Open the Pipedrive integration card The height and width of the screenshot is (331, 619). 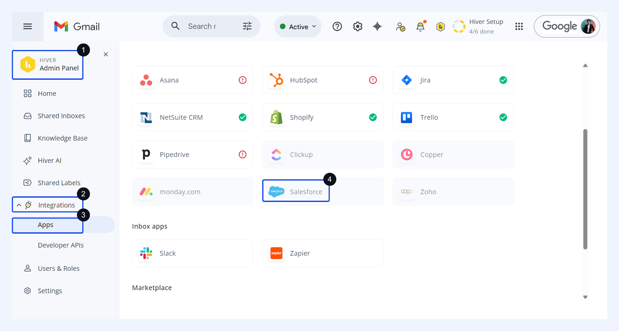193,154
